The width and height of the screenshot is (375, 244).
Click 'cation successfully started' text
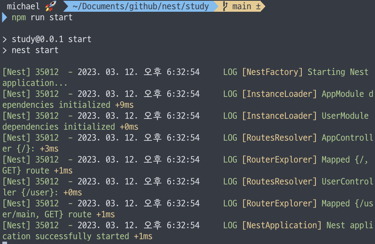(65, 236)
